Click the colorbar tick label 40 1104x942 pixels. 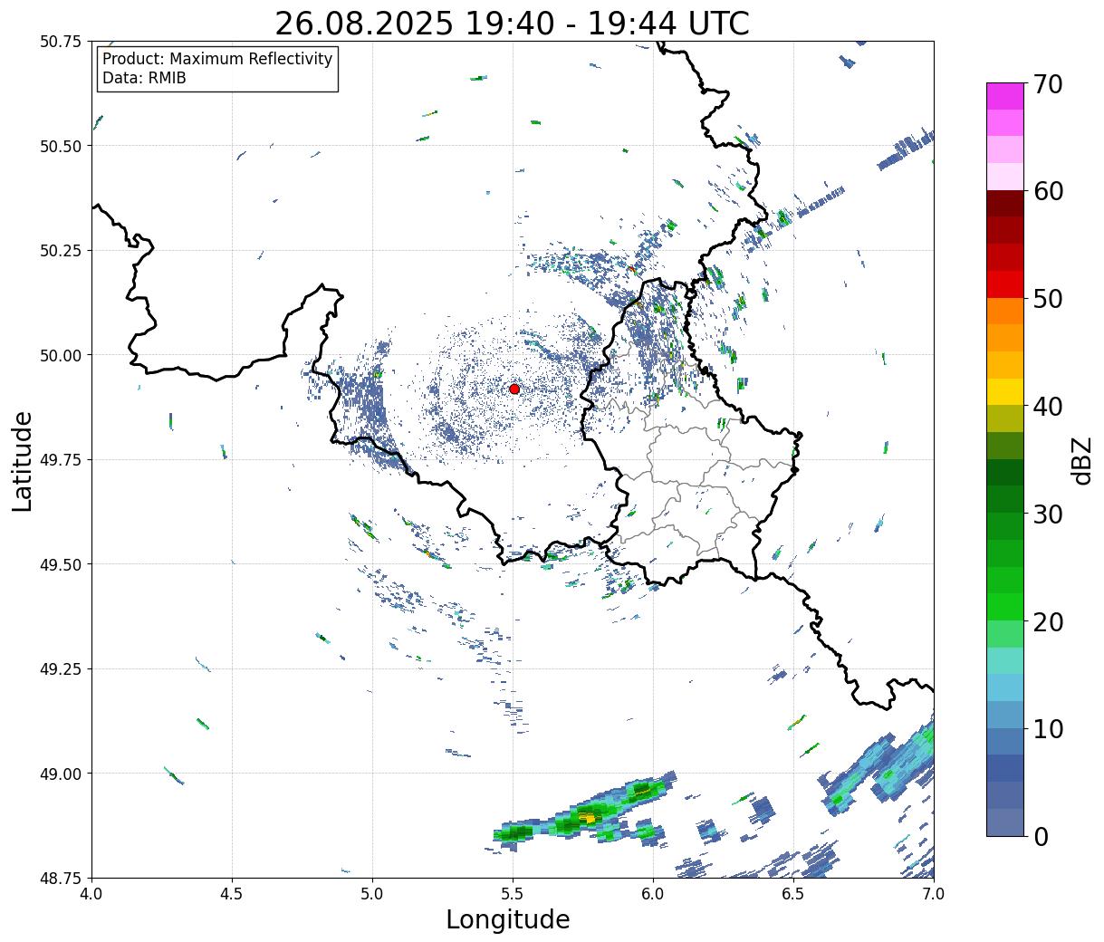[1047, 407]
